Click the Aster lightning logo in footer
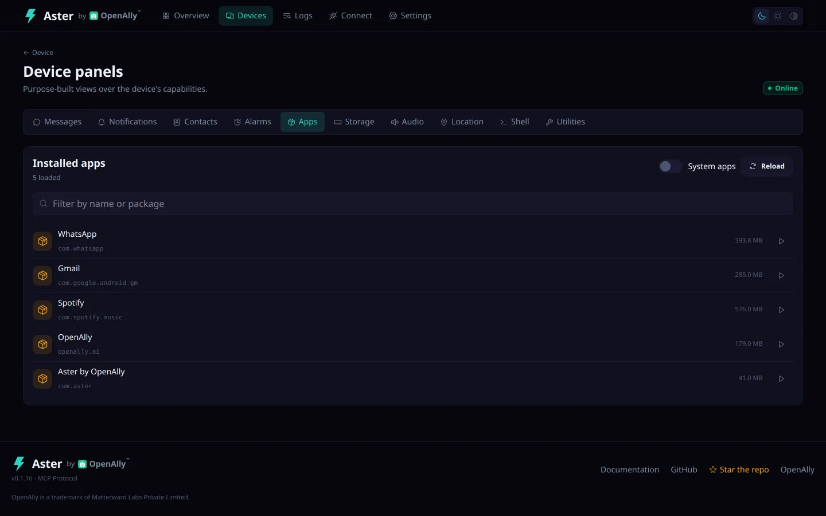The width and height of the screenshot is (826, 516). (x=19, y=463)
